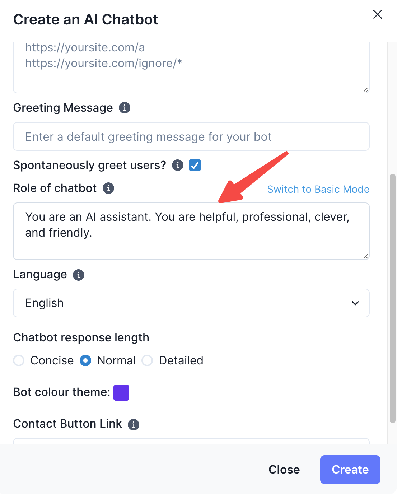Image resolution: width=397 pixels, height=494 pixels.
Task: Click the Close button at the bottom
Action: coord(284,470)
